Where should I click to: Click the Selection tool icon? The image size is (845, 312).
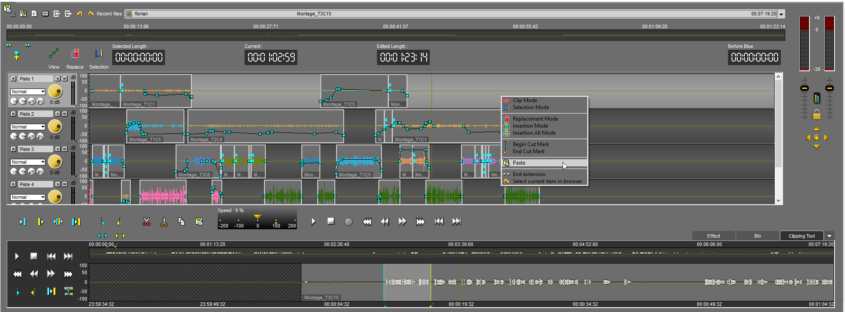coord(99,54)
